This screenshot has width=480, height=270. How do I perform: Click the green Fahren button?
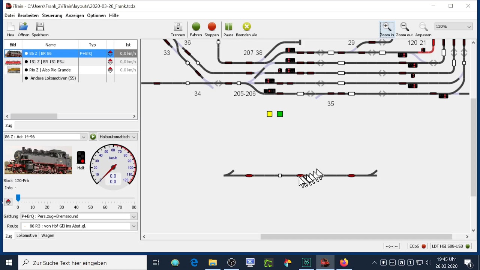(196, 27)
